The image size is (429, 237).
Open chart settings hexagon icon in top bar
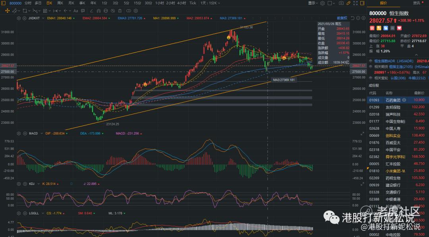click(x=323, y=3)
